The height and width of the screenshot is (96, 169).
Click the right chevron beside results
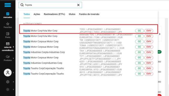click(x=160, y=34)
